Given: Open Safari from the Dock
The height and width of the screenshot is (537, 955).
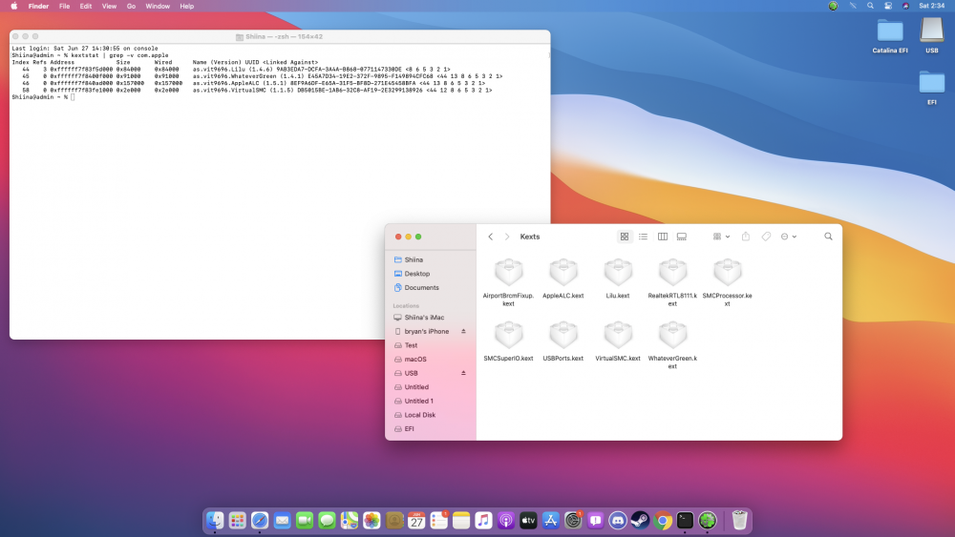Looking at the screenshot, I should click(x=260, y=521).
